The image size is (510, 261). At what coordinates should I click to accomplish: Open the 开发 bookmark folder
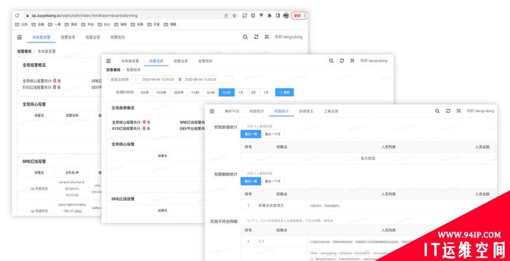click(x=153, y=24)
